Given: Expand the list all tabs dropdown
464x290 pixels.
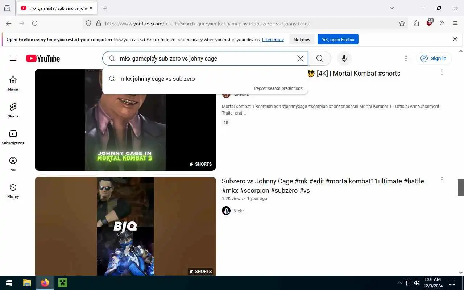Looking at the screenshot, I should (392, 8).
